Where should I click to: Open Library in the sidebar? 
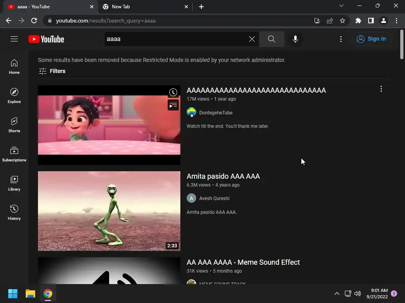[14, 183]
